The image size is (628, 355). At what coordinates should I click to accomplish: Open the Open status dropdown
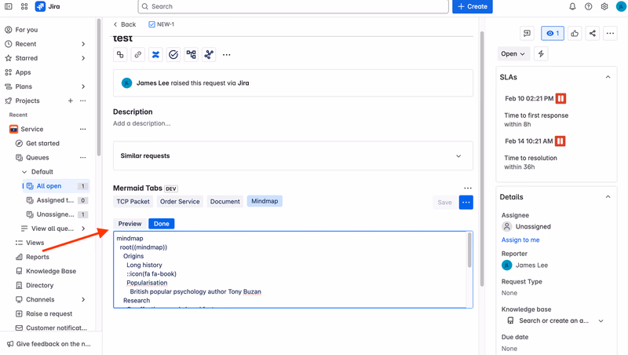click(513, 53)
